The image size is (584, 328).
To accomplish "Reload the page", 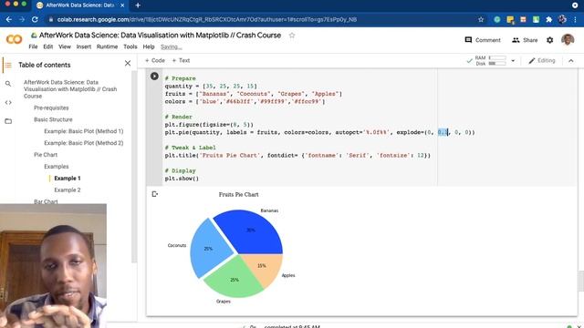I will tap(35, 19).
